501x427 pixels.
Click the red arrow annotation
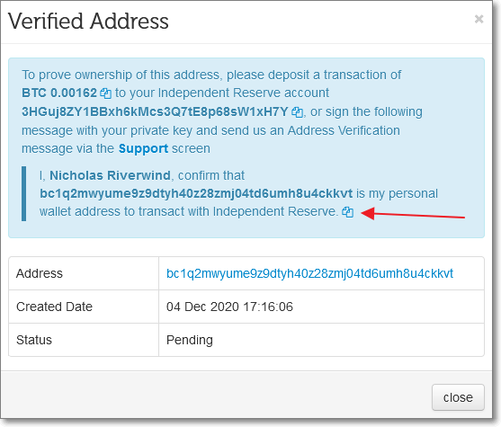pos(413,214)
